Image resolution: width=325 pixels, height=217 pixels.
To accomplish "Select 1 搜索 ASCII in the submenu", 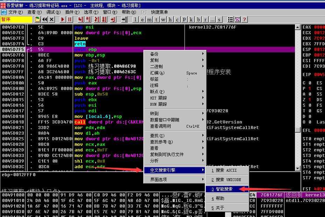I will click(227, 170).
